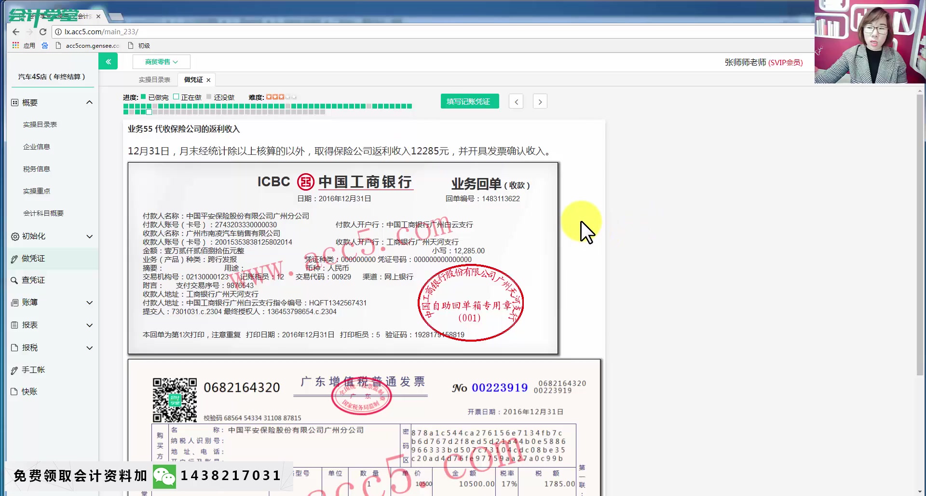Click the WeChat icon next to 1438217031

click(x=164, y=476)
